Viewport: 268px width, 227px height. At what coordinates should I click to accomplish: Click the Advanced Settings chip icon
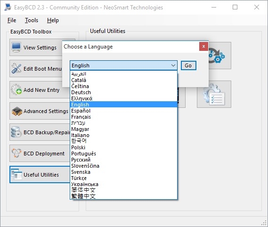(17, 111)
